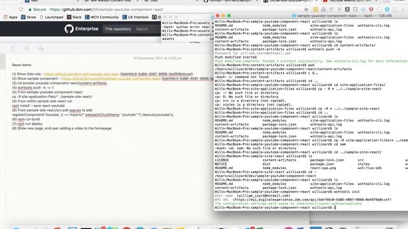Open the Aa text format button in Notes

(x=41, y=48)
